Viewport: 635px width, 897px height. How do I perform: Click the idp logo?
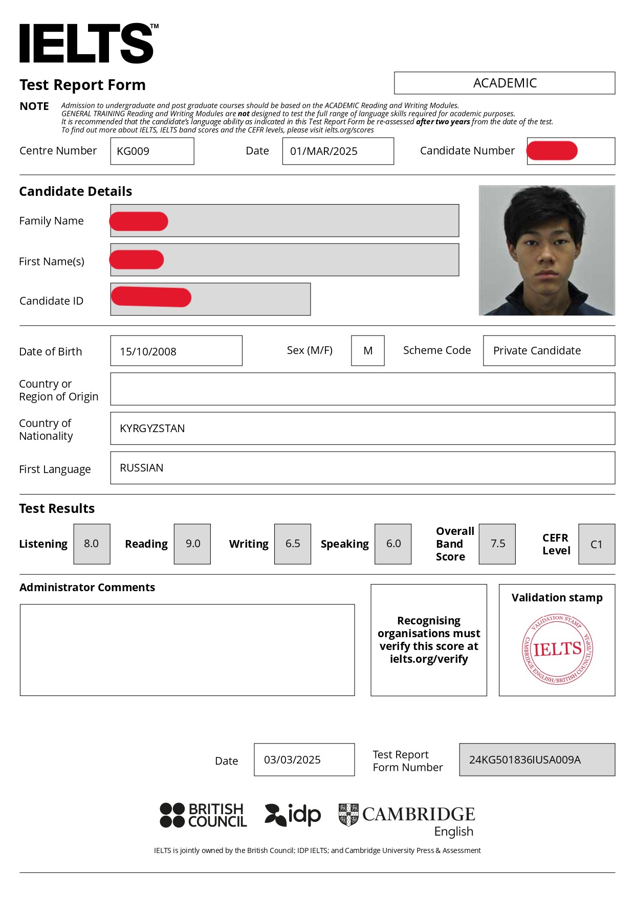coord(293,815)
